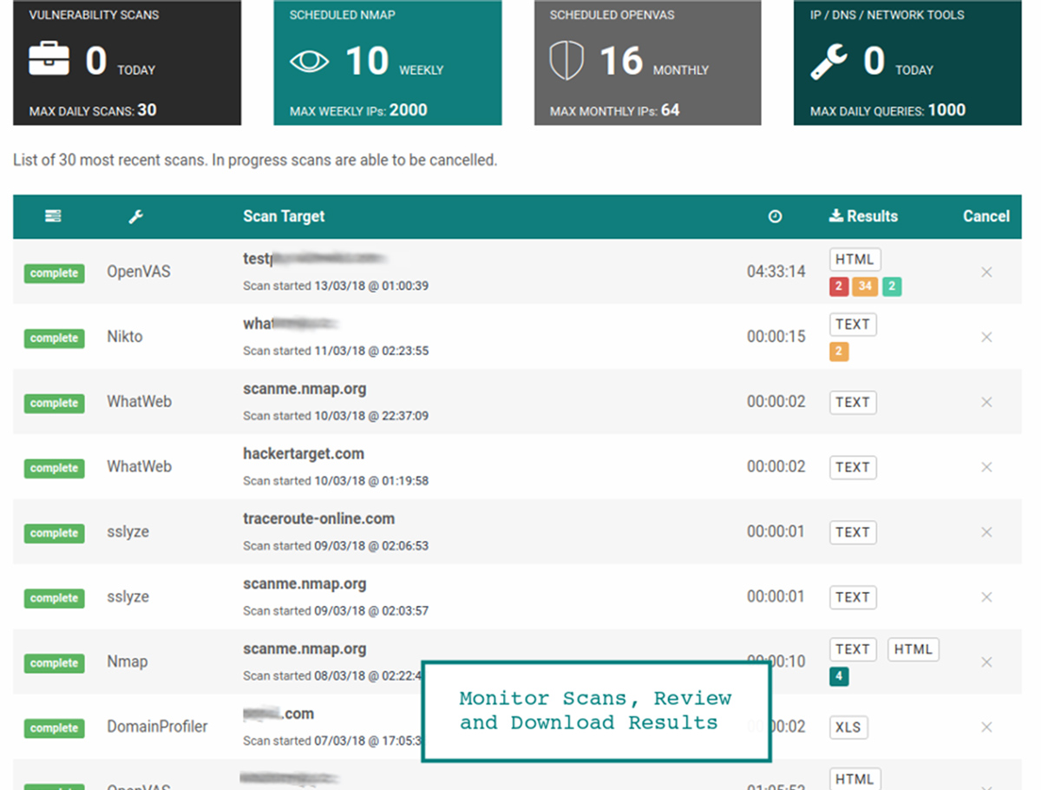Screen dimensions: 1041x790
Task: Cancel the WhatWeb hackertarget.com scan
Action: [x=986, y=467]
